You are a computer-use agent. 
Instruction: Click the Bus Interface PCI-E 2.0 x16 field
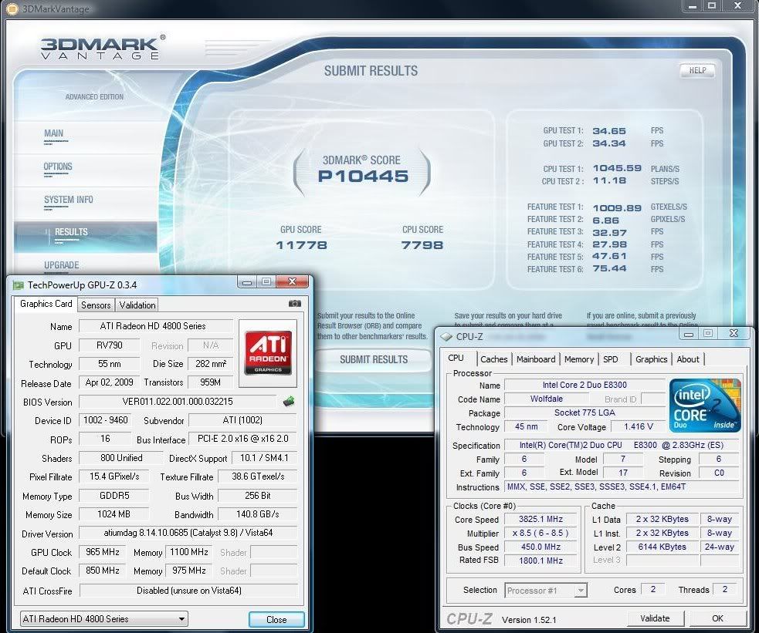[x=243, y=439]
